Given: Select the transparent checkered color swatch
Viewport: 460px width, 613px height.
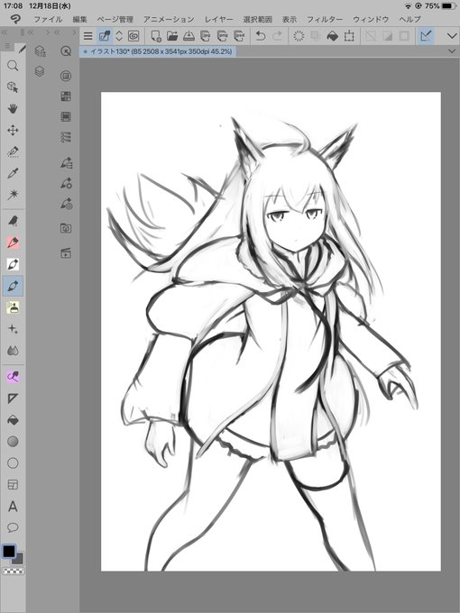Looking at the screenshot, I should (x=13, y=572).
